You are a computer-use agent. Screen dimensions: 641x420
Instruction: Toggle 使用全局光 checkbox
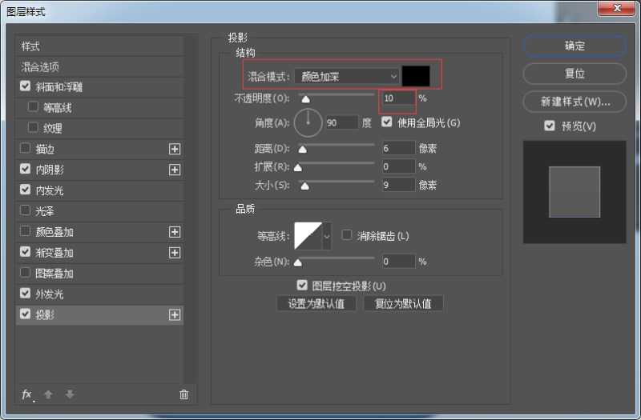[x=387, y=122]
